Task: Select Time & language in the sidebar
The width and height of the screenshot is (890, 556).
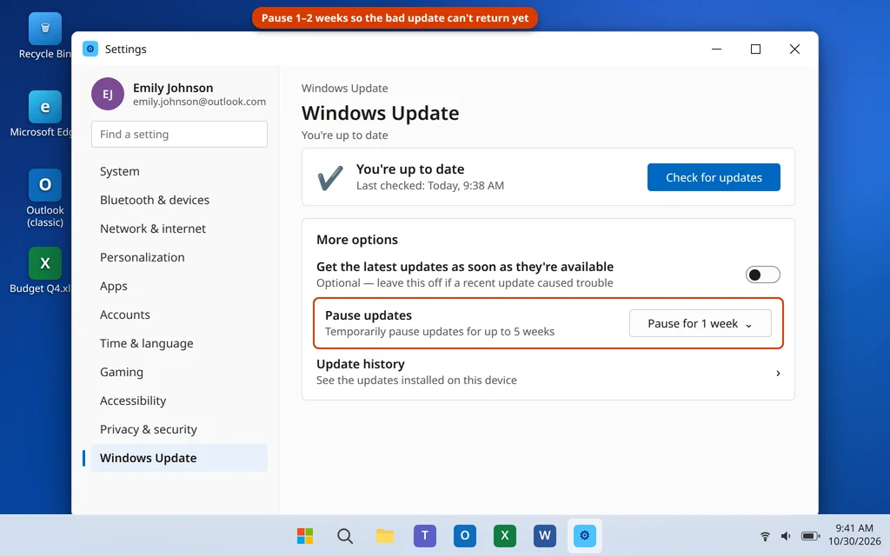Action: (179, 343)
